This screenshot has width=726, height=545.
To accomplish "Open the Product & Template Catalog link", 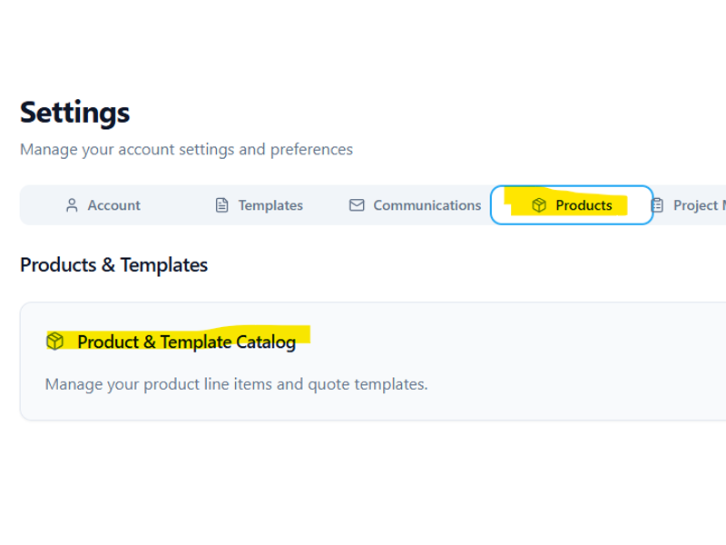I will pos(186,342).
